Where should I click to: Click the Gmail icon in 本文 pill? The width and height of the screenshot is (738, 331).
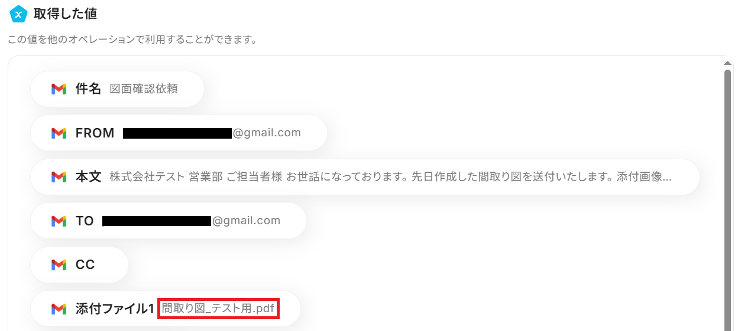(x=59, y=177)
